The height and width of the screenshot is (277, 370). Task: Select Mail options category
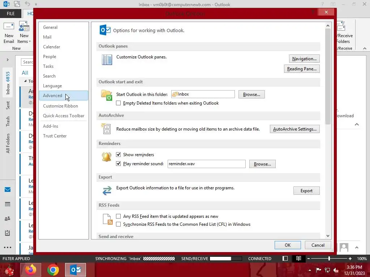(64, 37)
